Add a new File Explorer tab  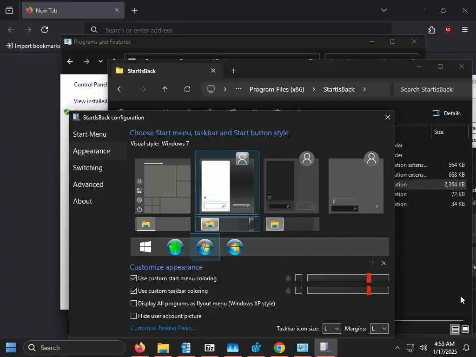tap(233, 71)
